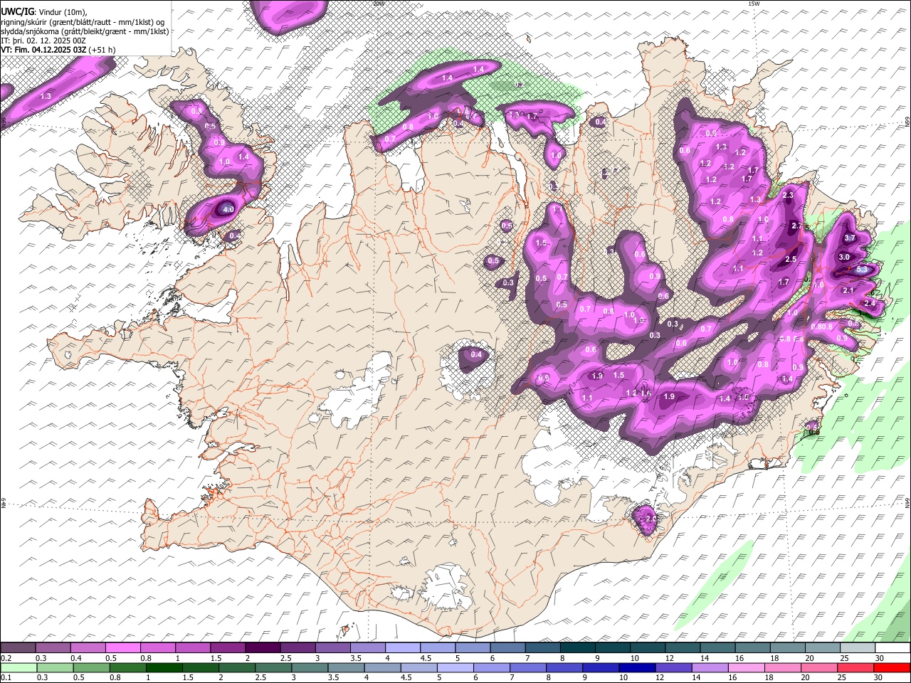Viewport: 911px width, 683px height.
Task: Click the 'UWC/IG: Vindur (10m)' title line
Action: pos(44,12)
